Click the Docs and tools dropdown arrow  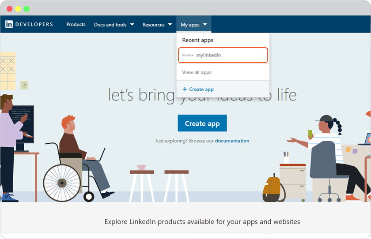click(132, 24)
